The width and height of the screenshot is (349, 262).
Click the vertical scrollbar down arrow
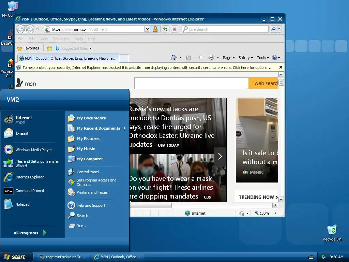tap(281, 200)
